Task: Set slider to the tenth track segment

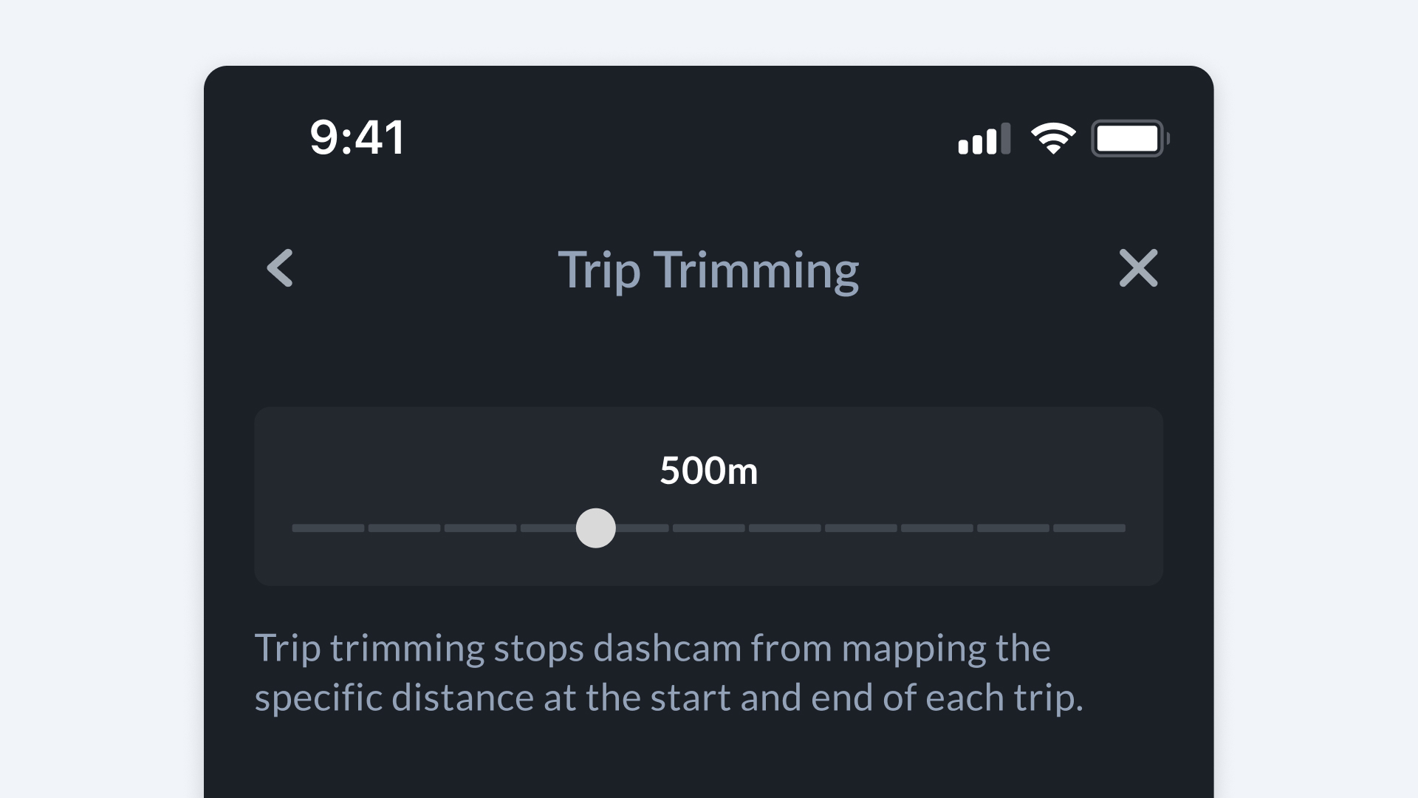Action: pos(1013,528)
